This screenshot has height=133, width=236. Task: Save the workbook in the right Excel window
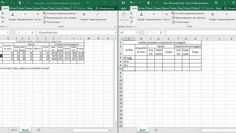[123, 3]
